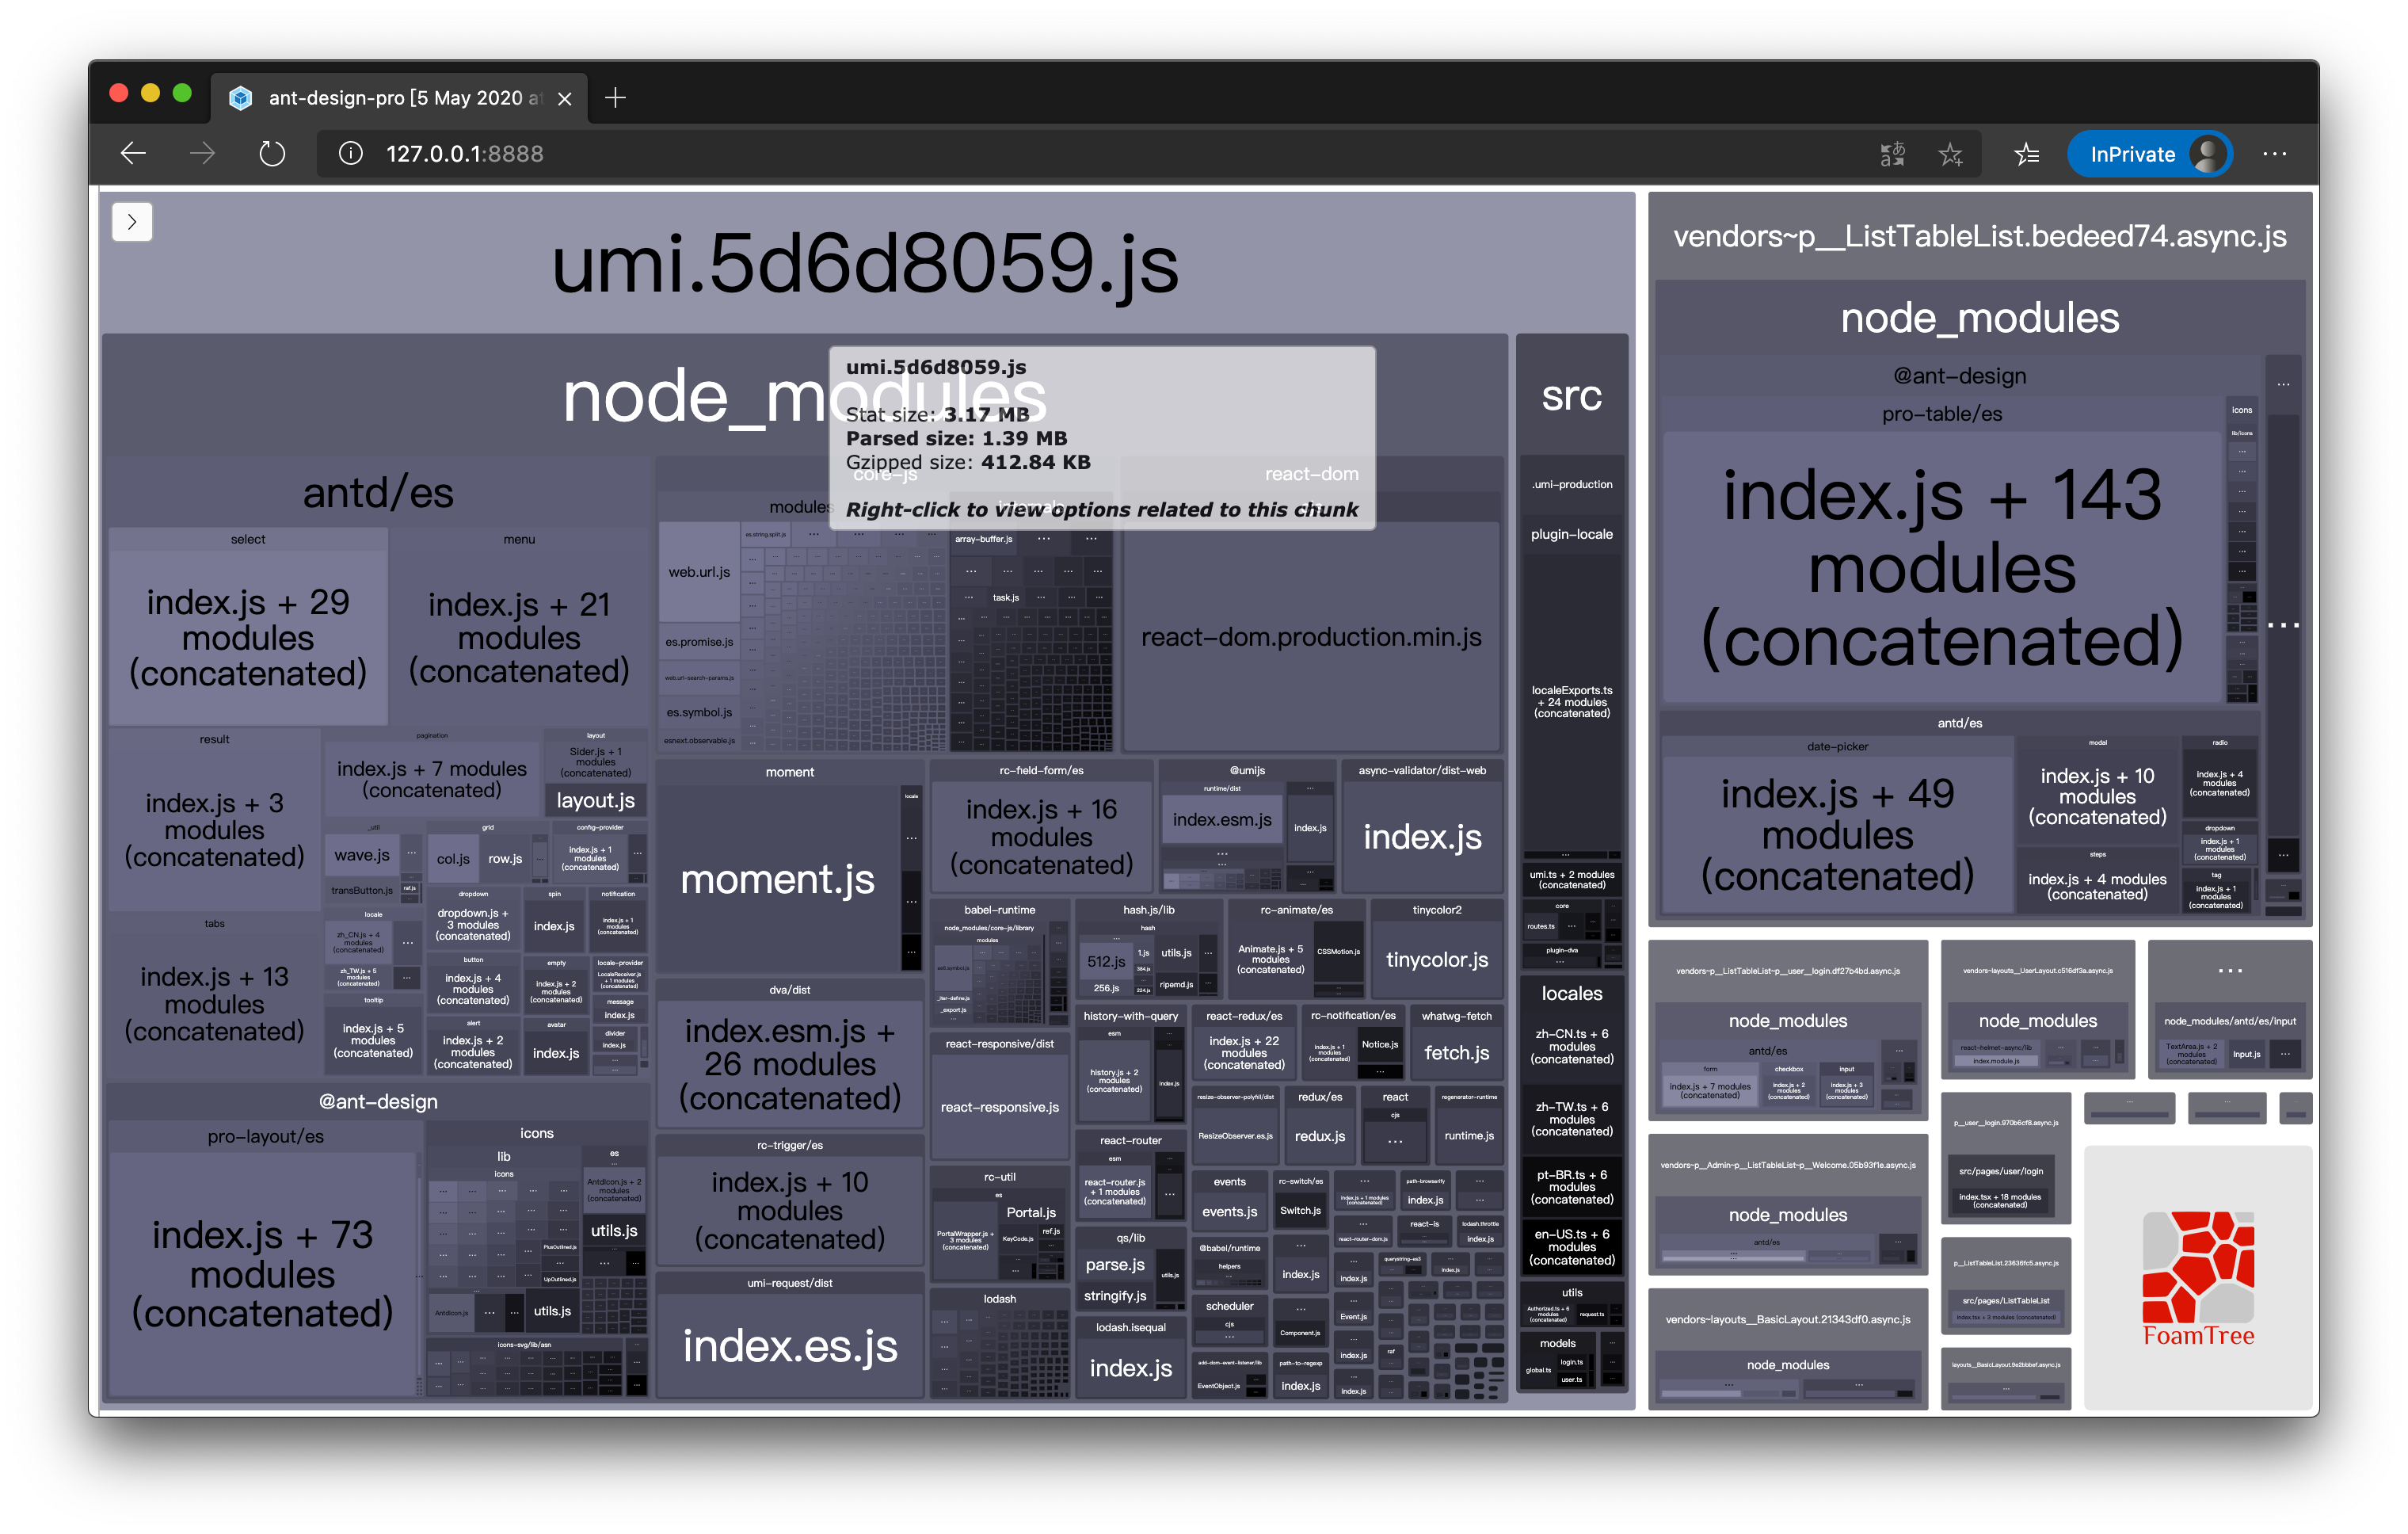Click the web.url.js core-js module

point(699,572)
